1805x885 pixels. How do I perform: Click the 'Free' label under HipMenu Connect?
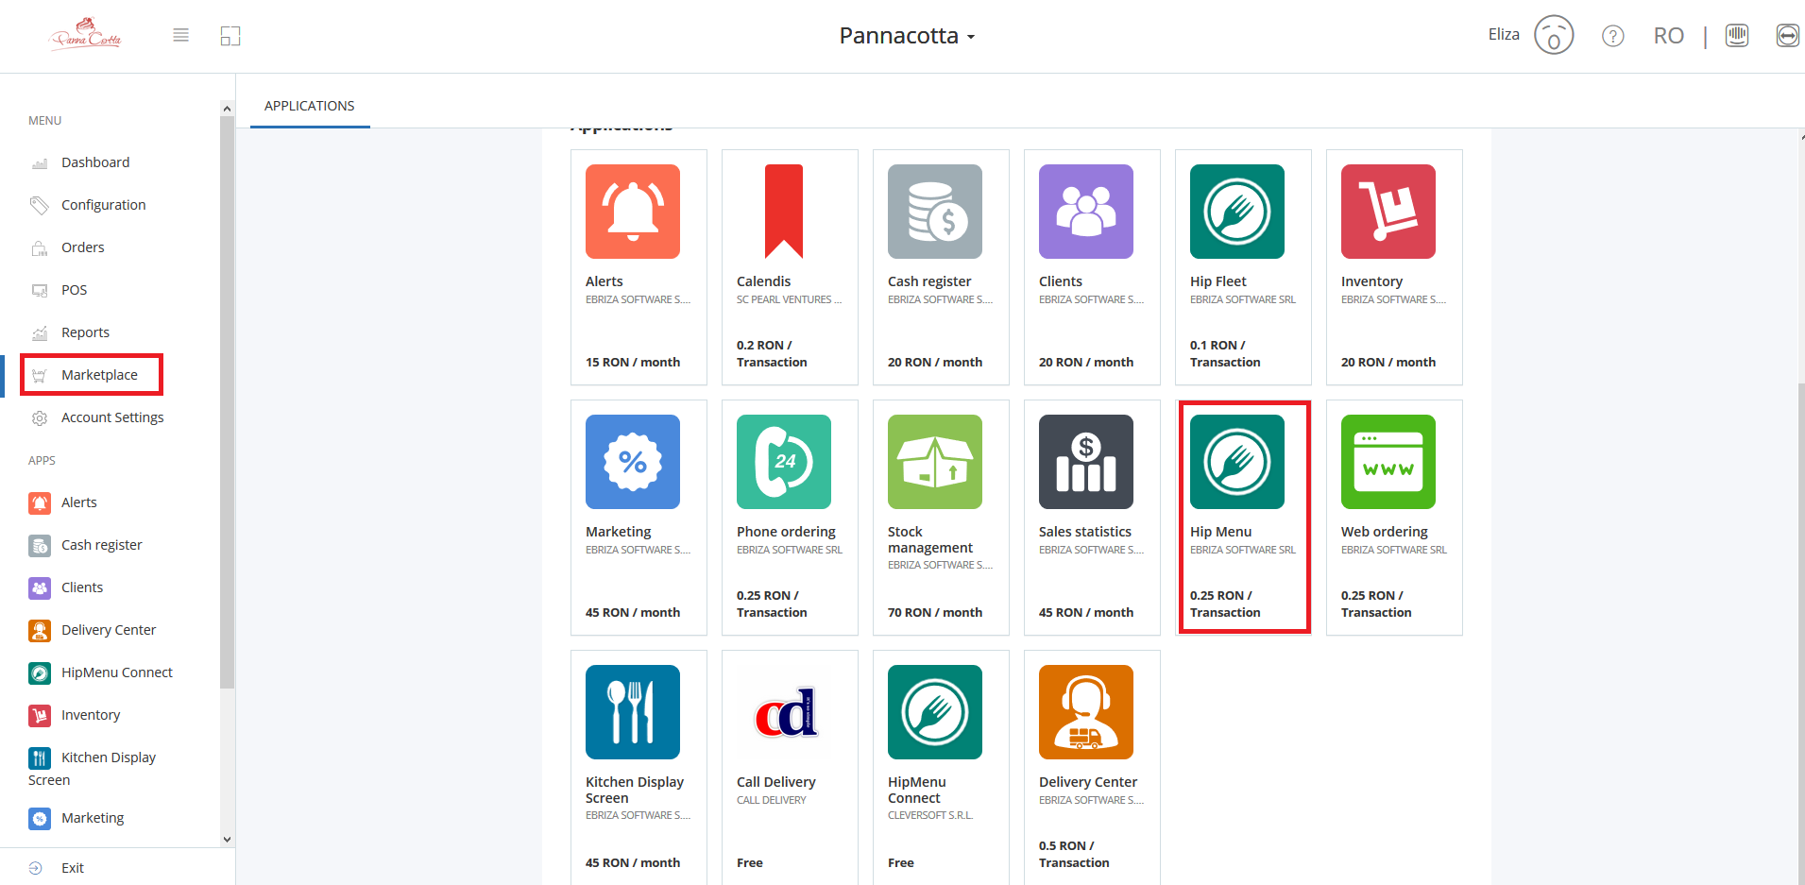(x=901, y=863)
